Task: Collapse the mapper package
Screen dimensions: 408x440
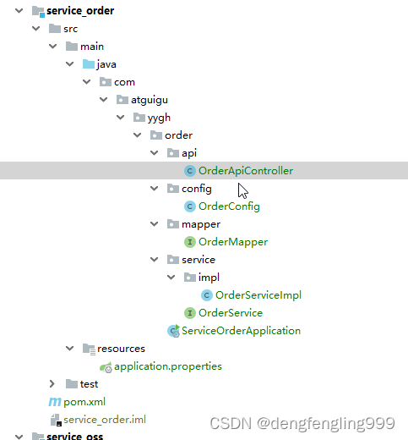Action: pos(154,224)
